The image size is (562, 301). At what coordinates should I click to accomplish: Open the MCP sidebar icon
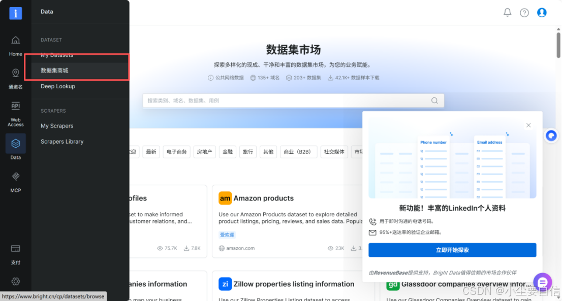pyautogui.click(x=15, y=176)
